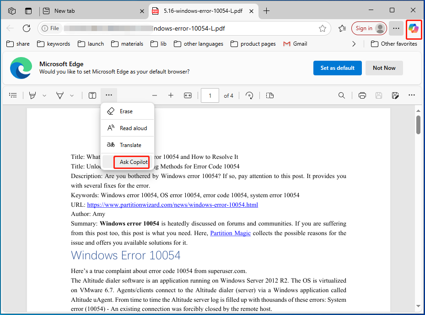Sign in to Edge profile
The height and width of the screenshot is (315, 425).
[369, 28]
